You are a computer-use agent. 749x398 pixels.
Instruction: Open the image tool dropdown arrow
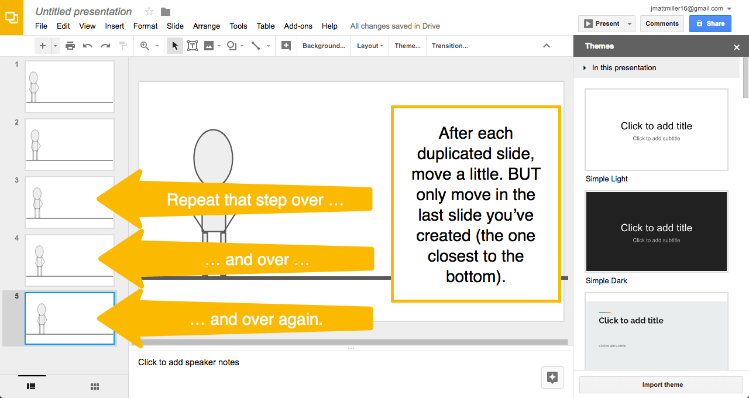pyautogui.click(x=219, y=46)
